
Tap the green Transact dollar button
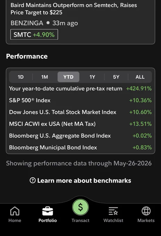(80, 207)
